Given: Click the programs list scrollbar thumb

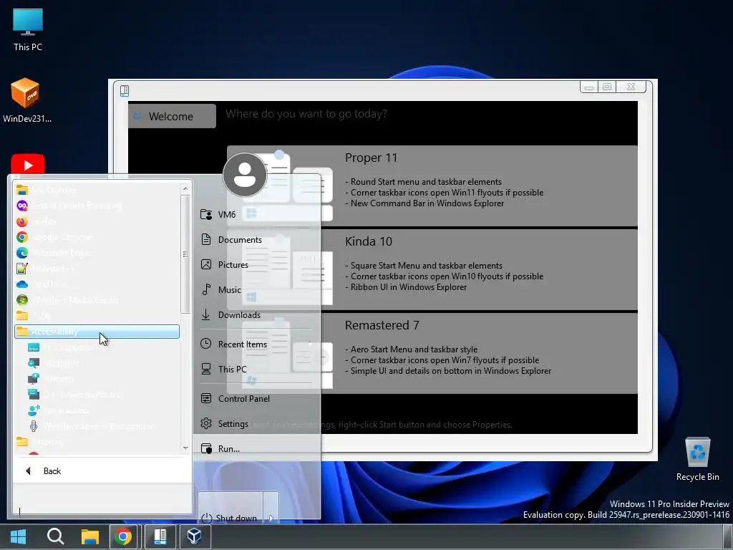Looking at the screenshot, I should click(185, 254).
